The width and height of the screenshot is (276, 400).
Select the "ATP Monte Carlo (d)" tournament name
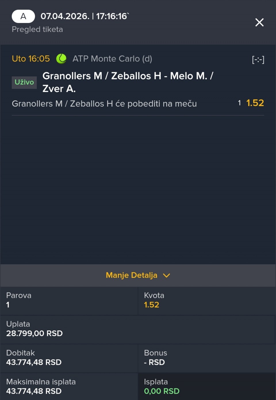point(112,59)
